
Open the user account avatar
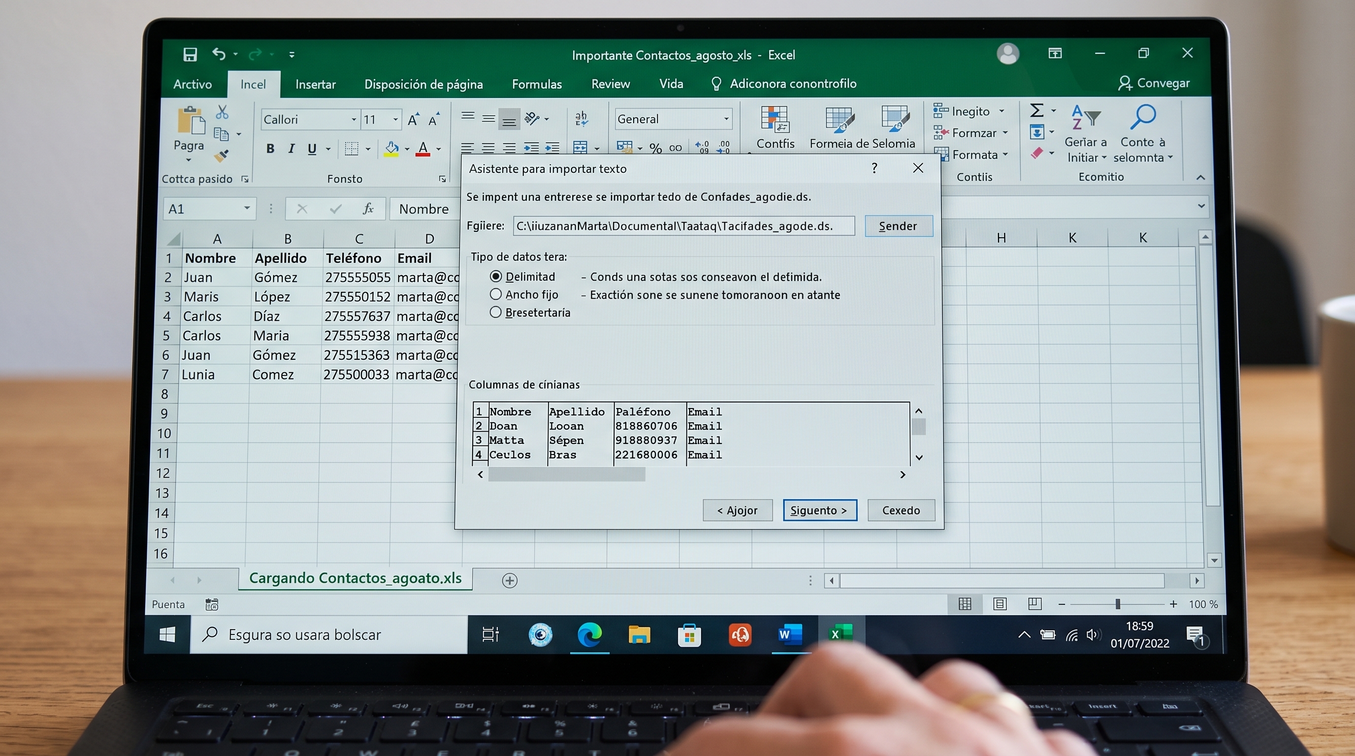(x=1008, y=54)
